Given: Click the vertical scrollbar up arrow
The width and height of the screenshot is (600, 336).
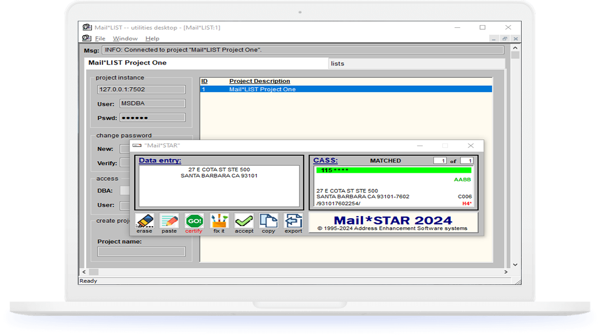Looking at the screenshot, I should tap(515, 48).
